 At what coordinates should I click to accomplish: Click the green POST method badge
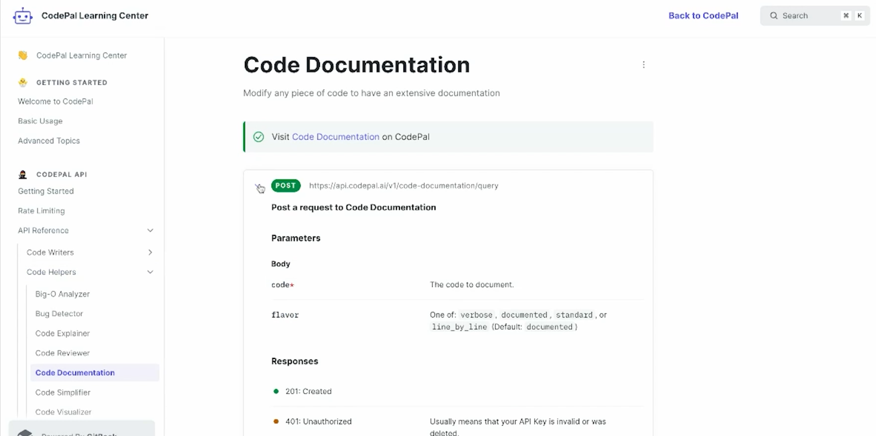coord(286,186)
